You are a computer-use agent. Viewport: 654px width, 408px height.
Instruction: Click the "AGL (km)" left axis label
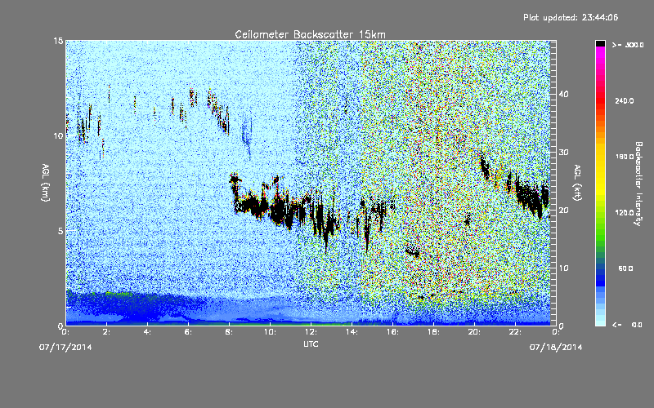(46, 183)
